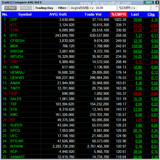Select symbol INTUCH
The image size is (160, 160).
point(17,57)
